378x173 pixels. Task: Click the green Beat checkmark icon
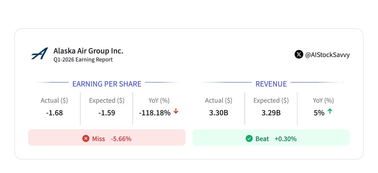pyautogui.click(x=249, y=138)
